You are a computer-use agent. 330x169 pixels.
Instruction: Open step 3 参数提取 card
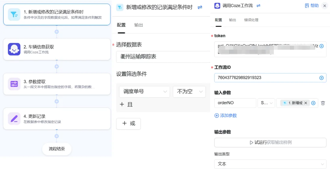pyautogui.click(x=57, y=84)
